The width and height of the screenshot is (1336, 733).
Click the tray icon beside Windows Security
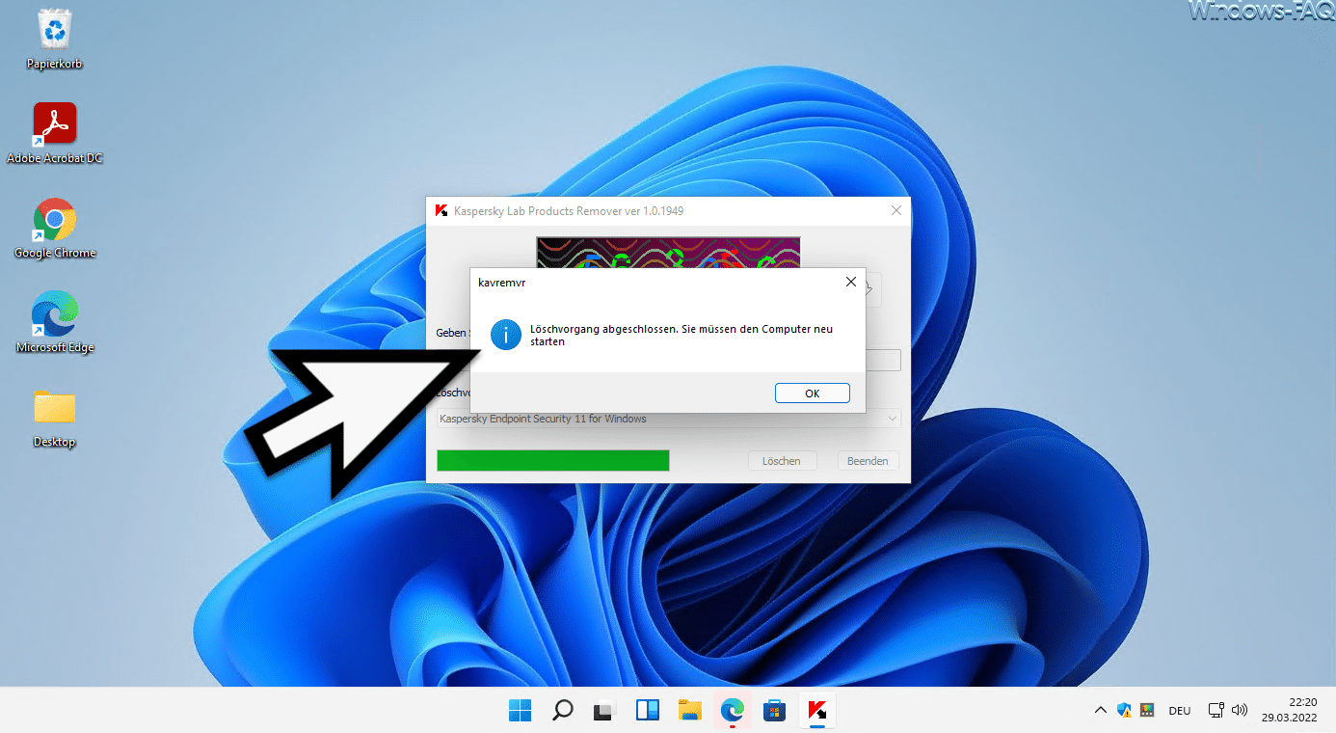click(1147, 711)
